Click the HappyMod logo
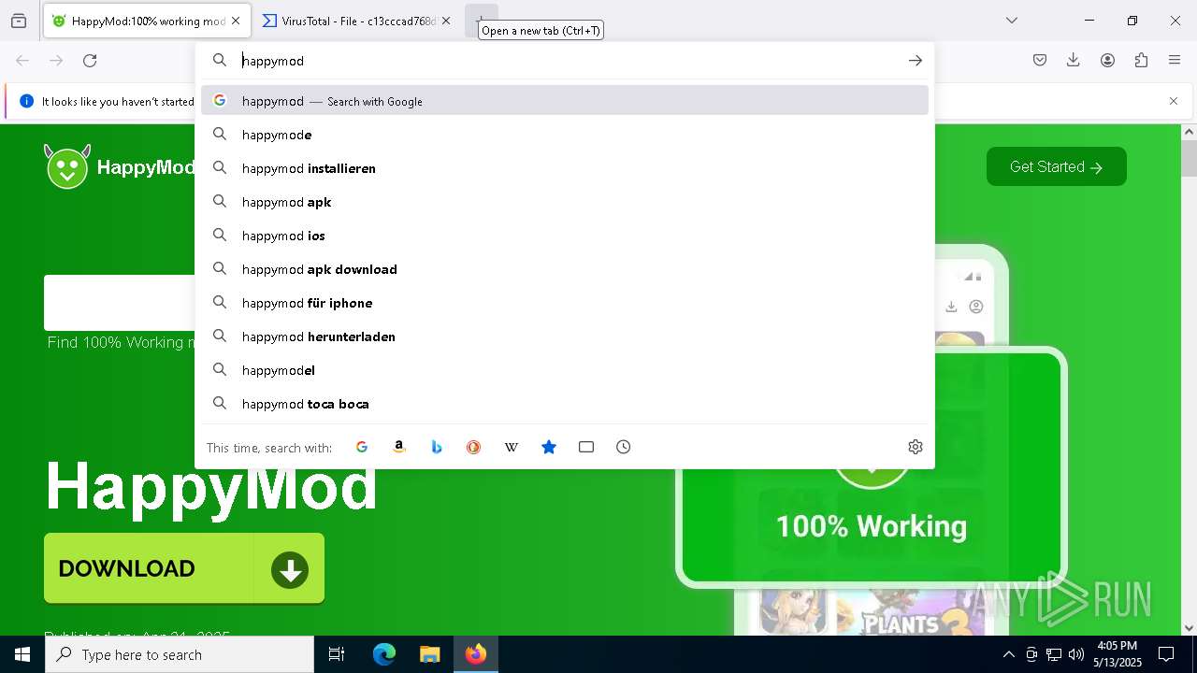This screenshot has width=1197, height=673. point(120,167)
